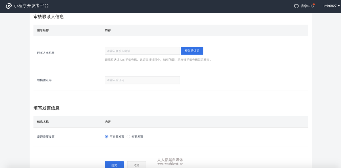Click 信息名称 header in 审核联系人信息 table

[43, 30]
